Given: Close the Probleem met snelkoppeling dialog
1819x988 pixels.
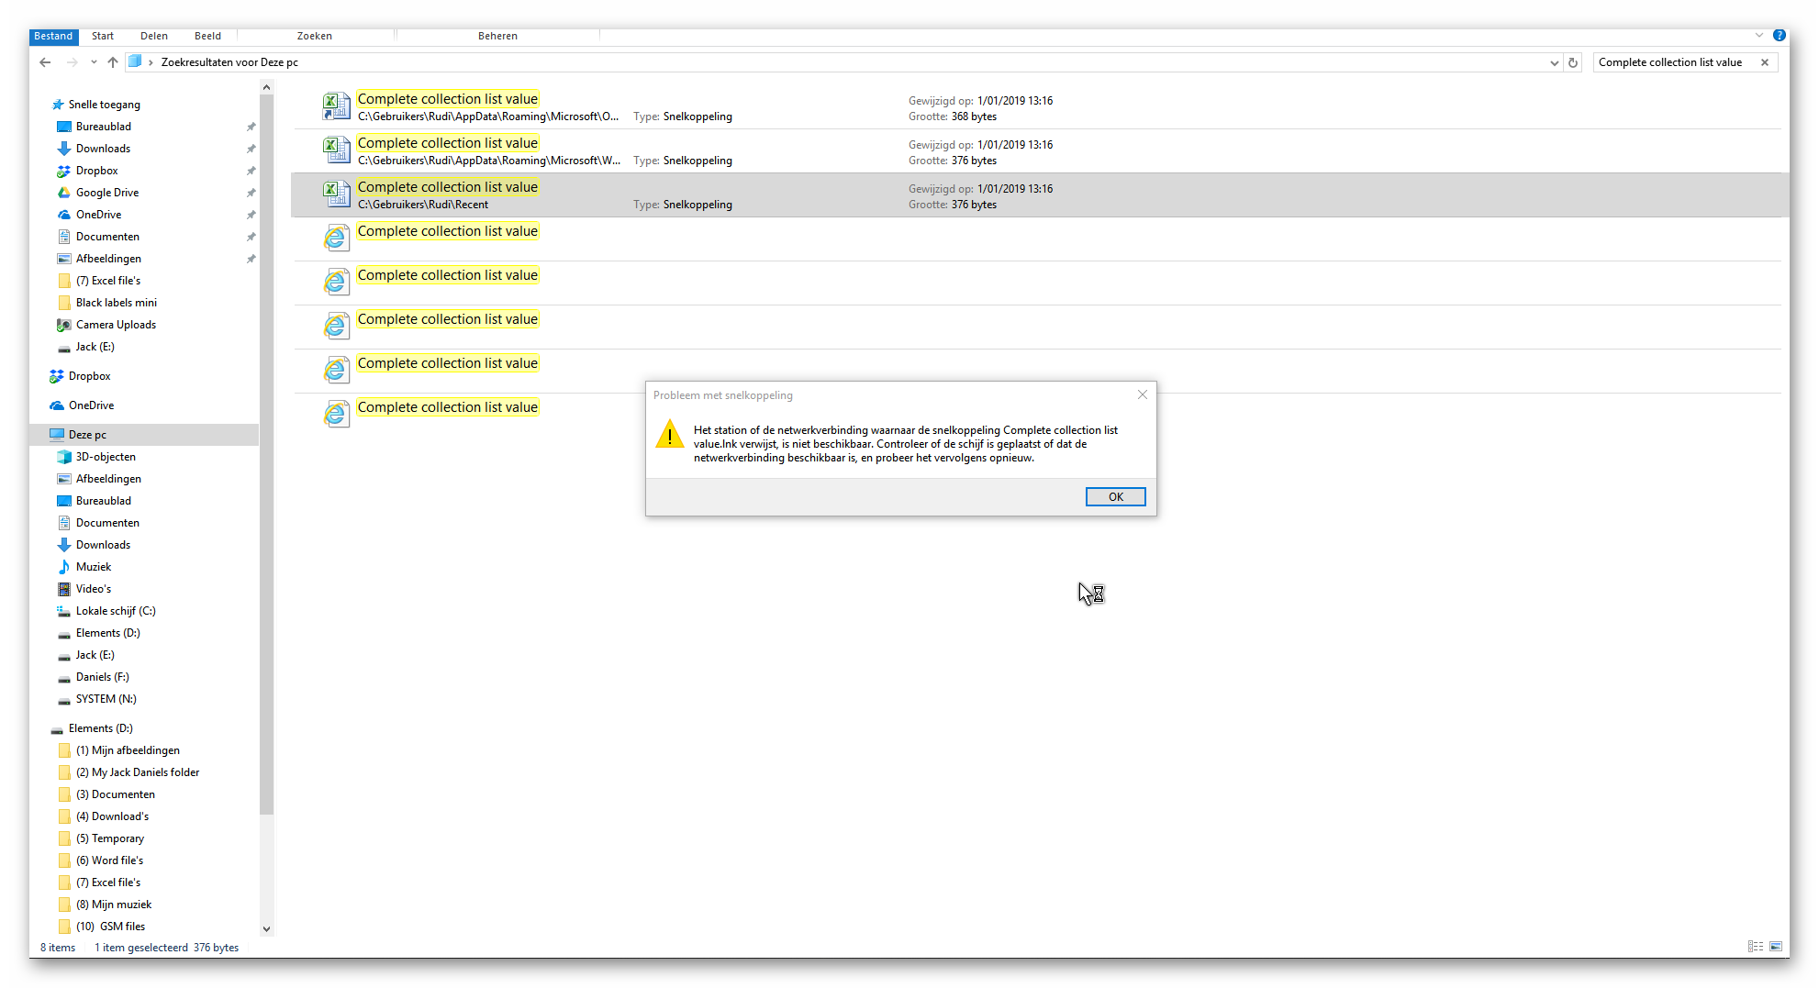Looking at the screenshot, I should [x=1143, y=394].
